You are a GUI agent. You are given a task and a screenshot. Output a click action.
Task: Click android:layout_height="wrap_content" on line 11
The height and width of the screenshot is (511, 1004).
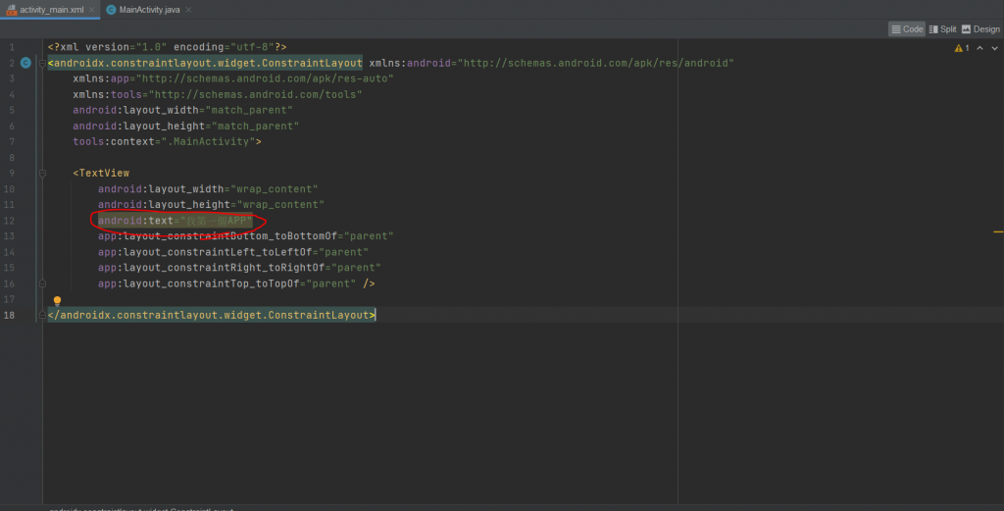click(x=212, y=205)
